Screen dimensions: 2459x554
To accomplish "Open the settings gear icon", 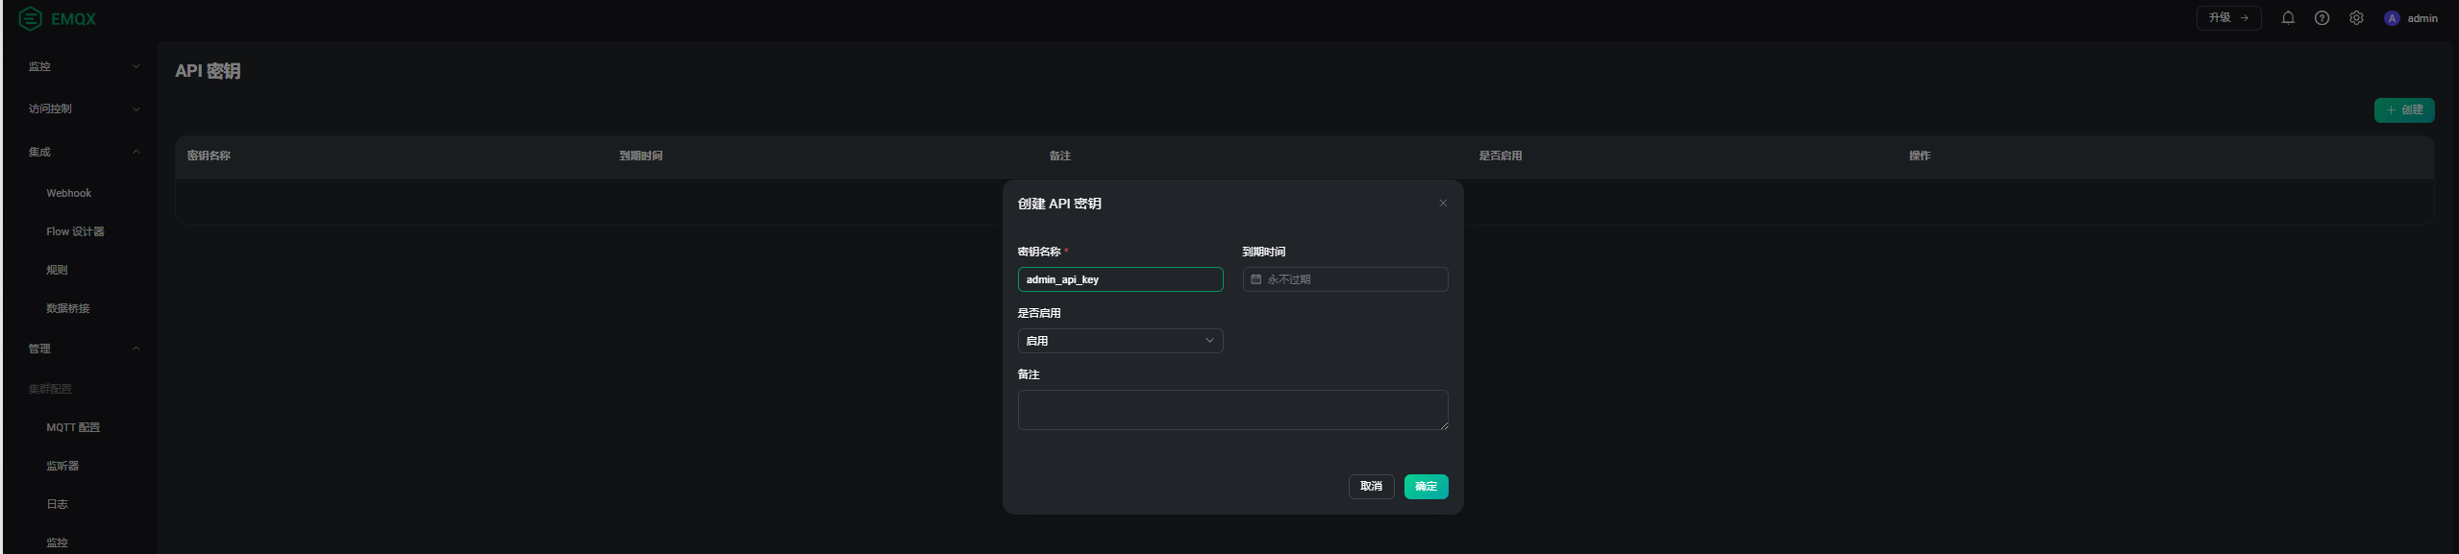I will tap(2356, 18).
